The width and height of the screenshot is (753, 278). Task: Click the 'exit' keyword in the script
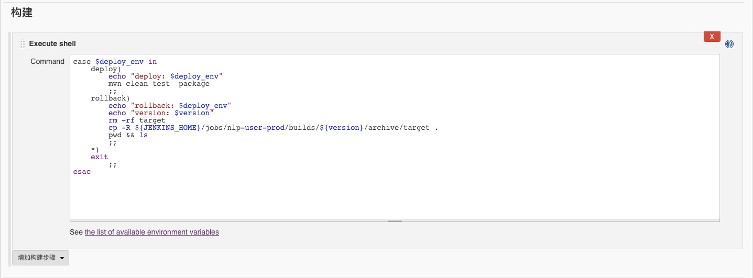pyautogui.click(x=100, y=157)
